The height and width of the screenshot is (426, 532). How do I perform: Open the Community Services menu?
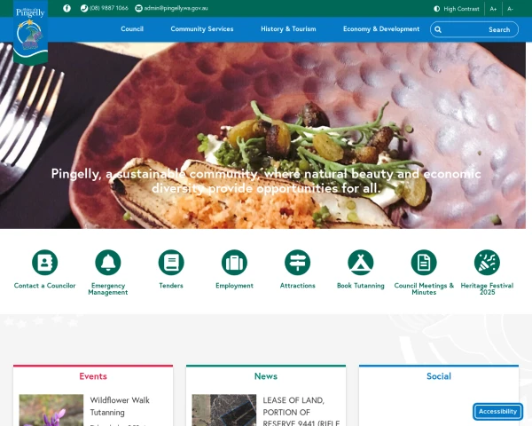pyautogui.click(x=202, y=29)
